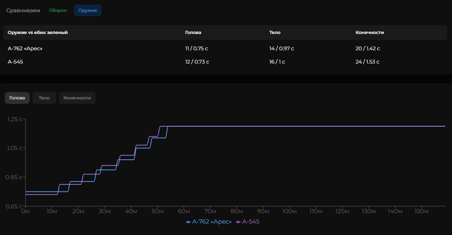This screenshot has width=452, height=235.
Task: Click the 0м x-axis tick label
Action: pyautogui.click(x=26, y=211)
